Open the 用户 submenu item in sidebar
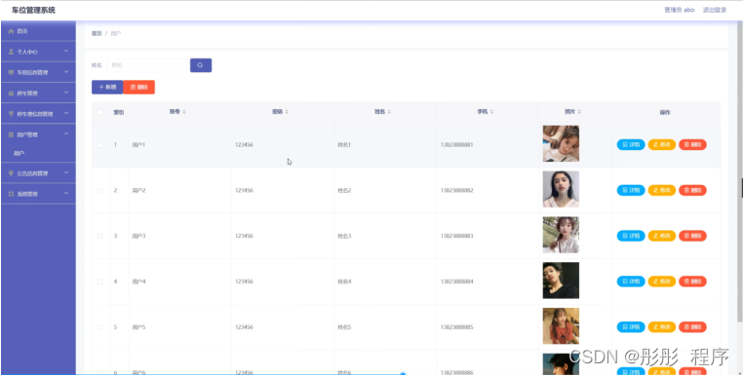 coord(19,154)
